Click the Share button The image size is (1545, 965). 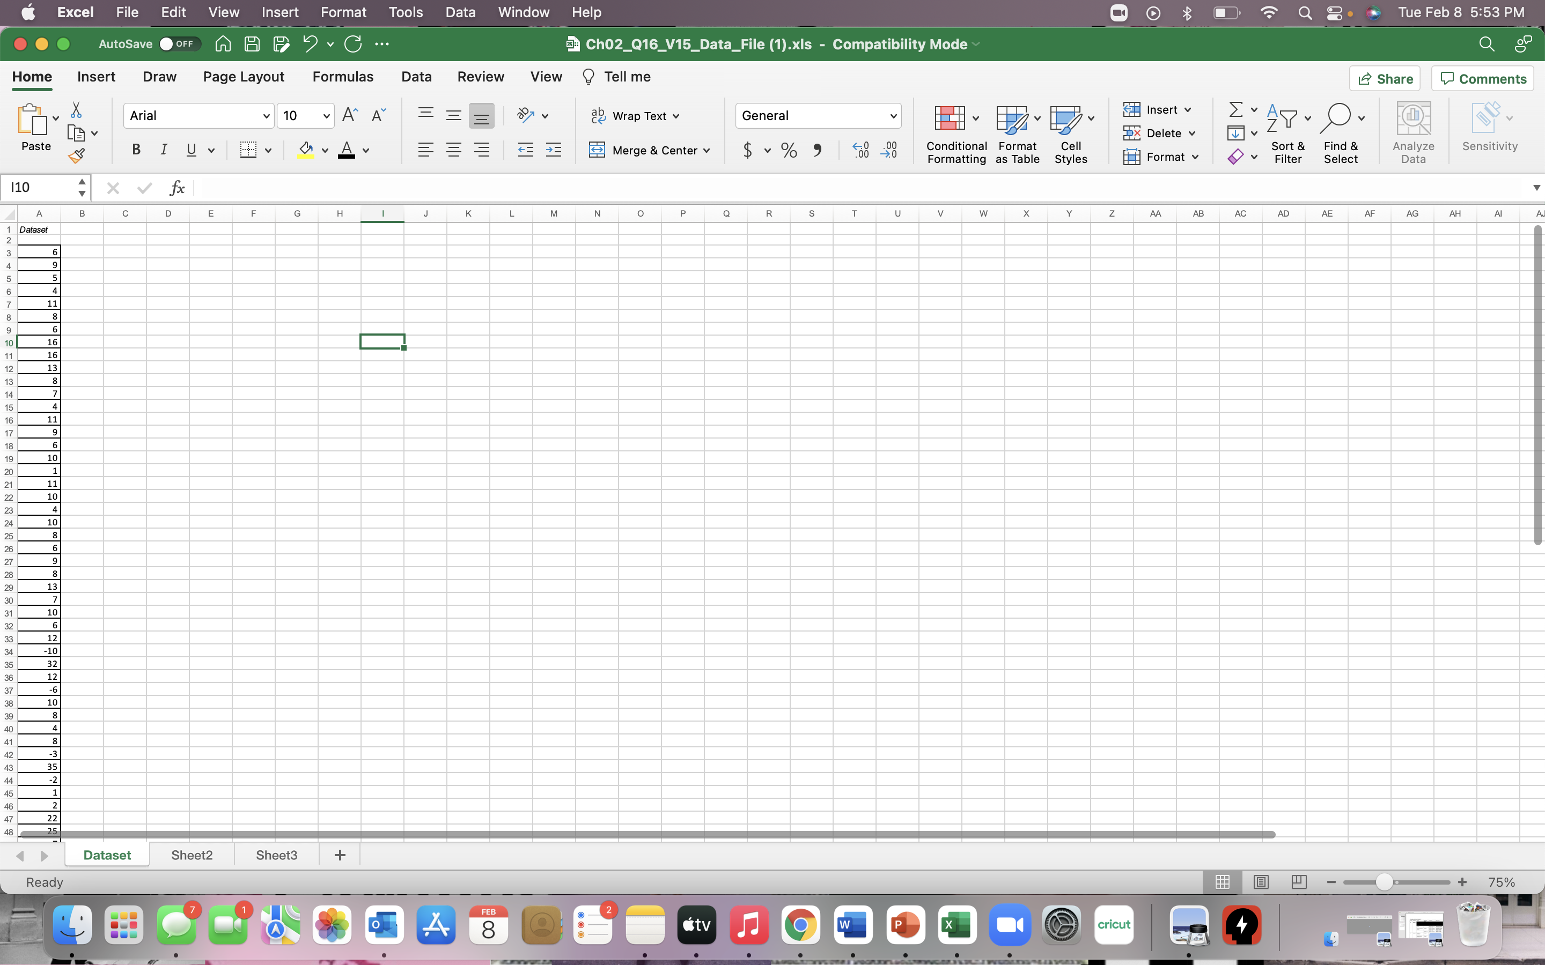(1385, 78)
